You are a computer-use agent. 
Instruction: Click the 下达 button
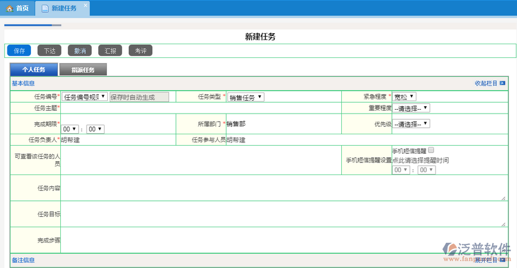click(49, 51)
